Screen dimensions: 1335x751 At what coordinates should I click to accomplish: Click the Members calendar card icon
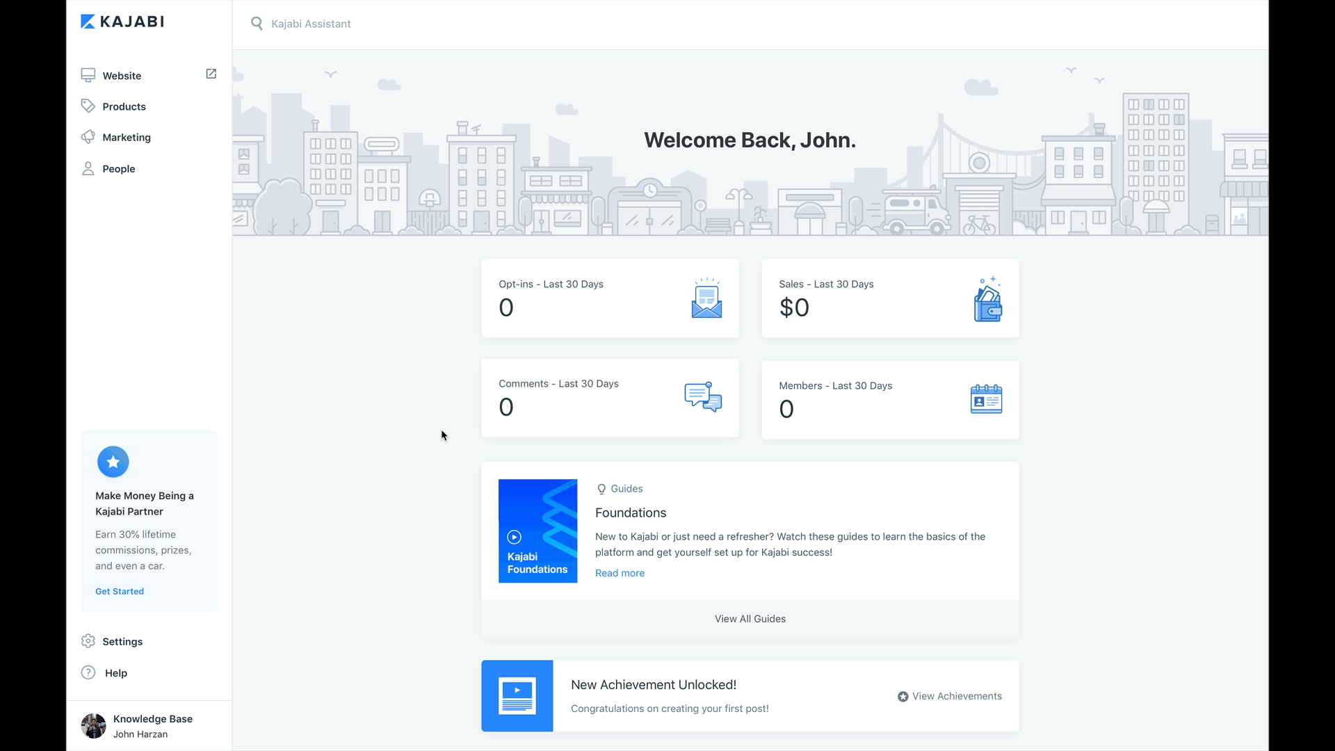[x=986, y=399]
